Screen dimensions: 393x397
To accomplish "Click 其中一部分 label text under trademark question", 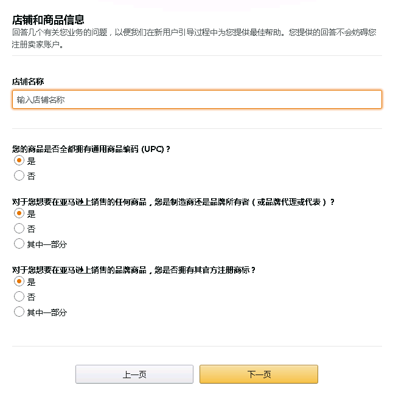I will coord(47,312).
